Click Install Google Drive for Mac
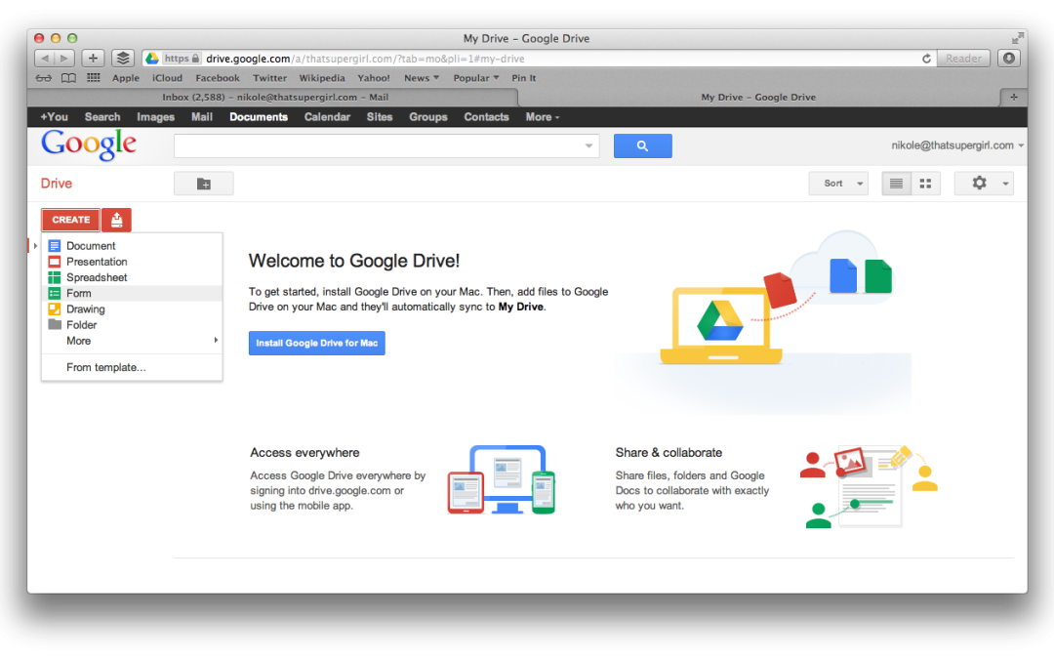 pyautogui.click(x=316, y=343)
